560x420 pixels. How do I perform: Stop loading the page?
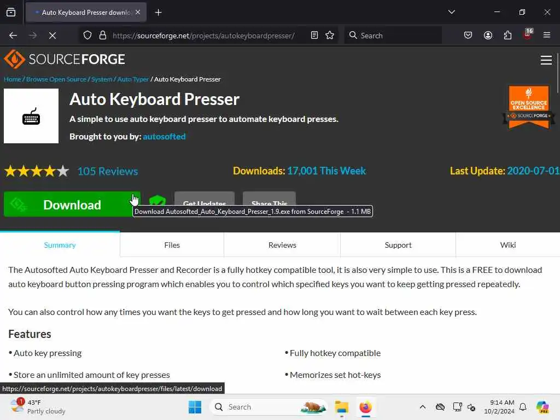coord(52,36)
